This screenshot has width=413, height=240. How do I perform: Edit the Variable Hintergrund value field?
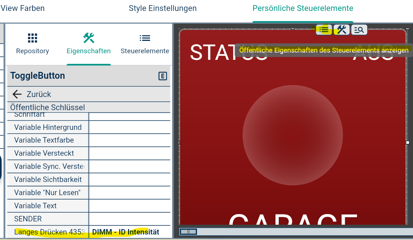[130, 127]
